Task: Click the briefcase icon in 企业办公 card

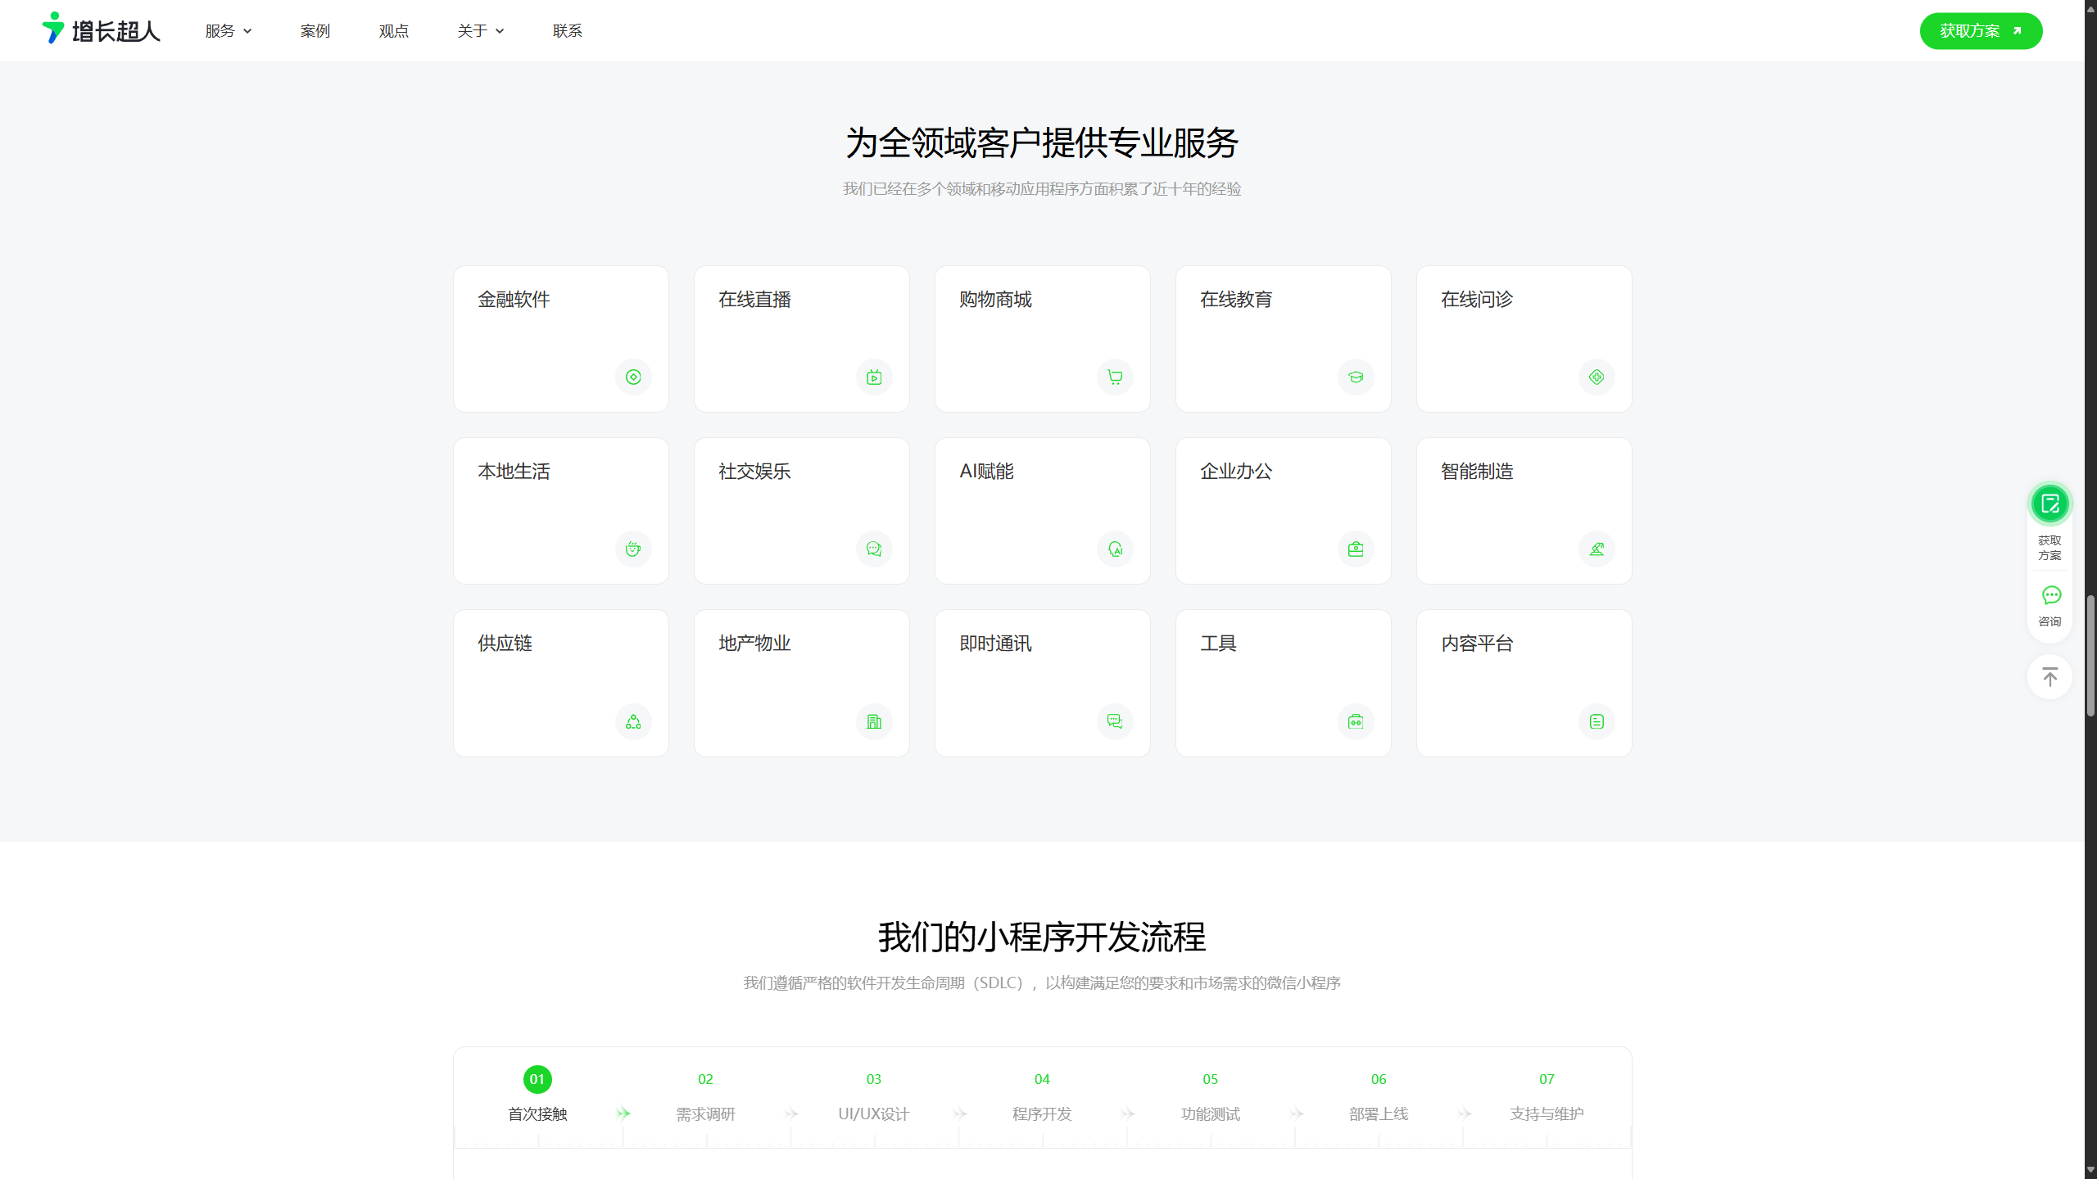Action: click(1356, 549)
